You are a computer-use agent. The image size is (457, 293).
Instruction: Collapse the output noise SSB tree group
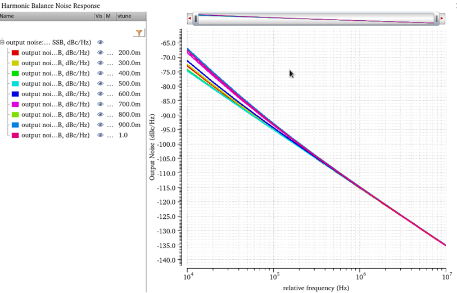coord(2,42)
